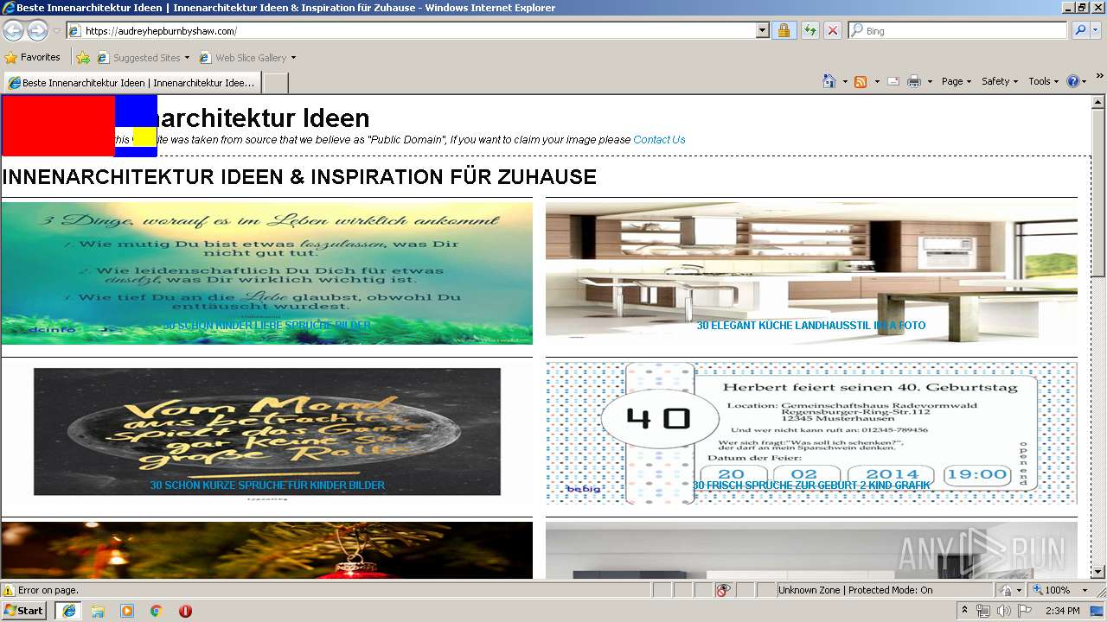Expand the recent pages dropdown arrow
Screen dimensions: 1107x622
56,31
